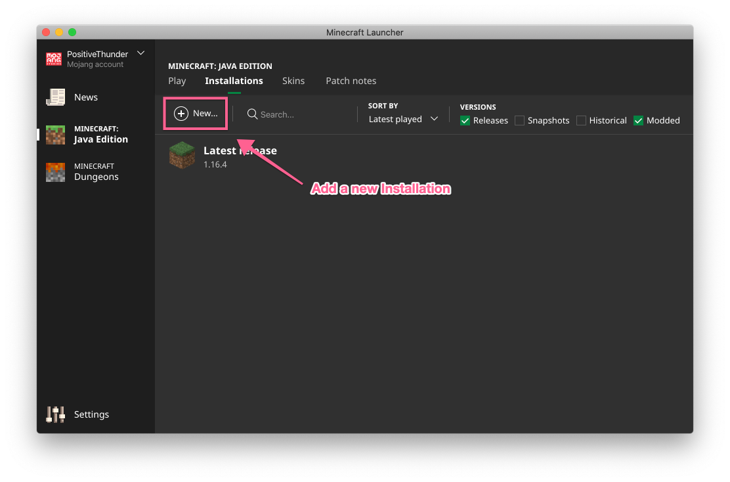730x482 pixels.
Task: Open Settings in the sidebar
Action: [96, 414]
